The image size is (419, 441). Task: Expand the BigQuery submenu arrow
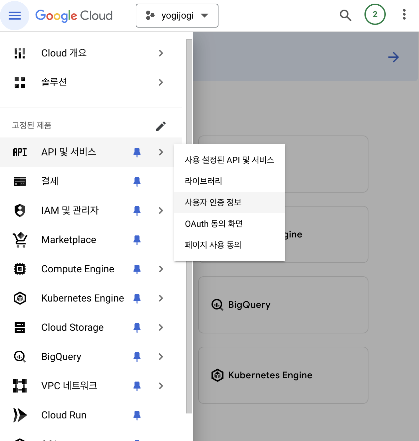[x=161, y=357]
